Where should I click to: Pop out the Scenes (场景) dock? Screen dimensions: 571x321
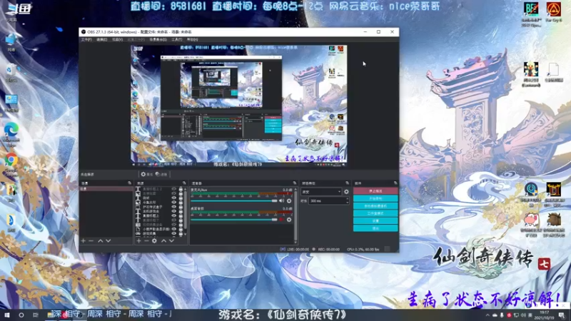click(x=130, y=183)
